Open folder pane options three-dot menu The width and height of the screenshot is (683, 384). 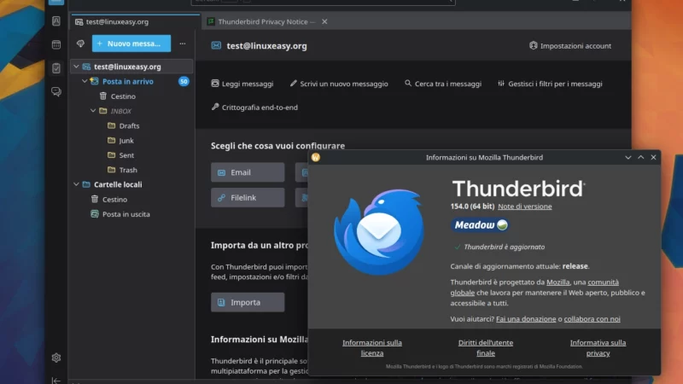(x=183, y=44)
